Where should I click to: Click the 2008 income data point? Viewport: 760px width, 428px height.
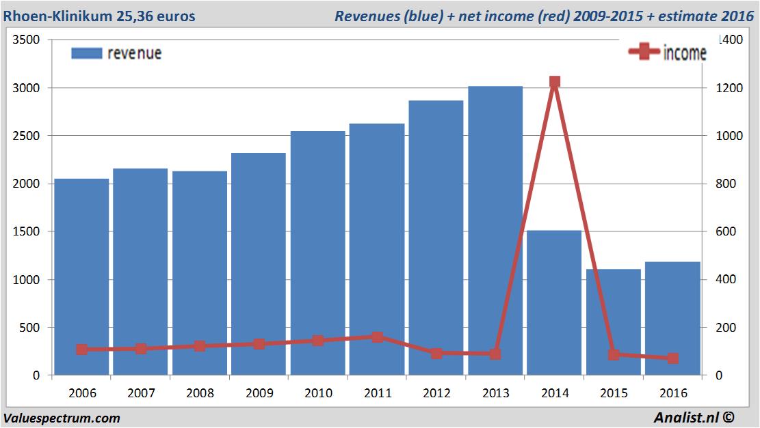[200, 346]
